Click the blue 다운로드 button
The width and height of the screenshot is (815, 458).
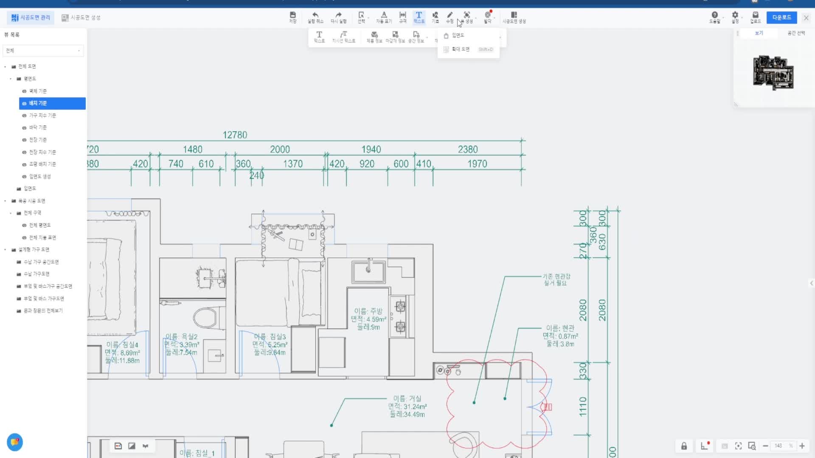coord(781,17)
